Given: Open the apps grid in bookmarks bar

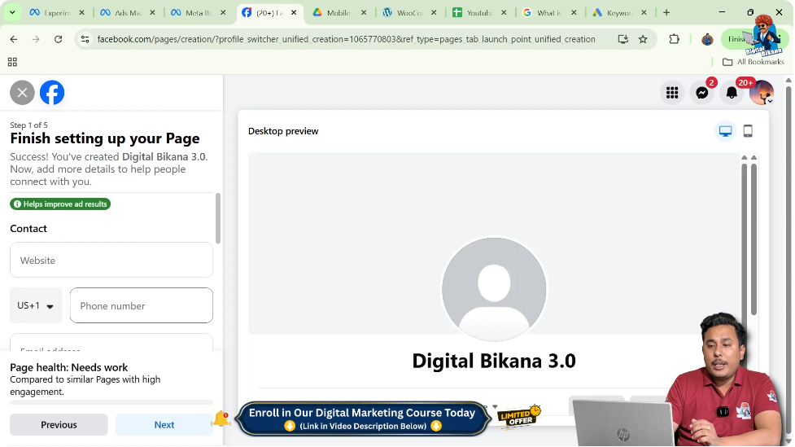Looking at the screenshot, I should point(13,62).
